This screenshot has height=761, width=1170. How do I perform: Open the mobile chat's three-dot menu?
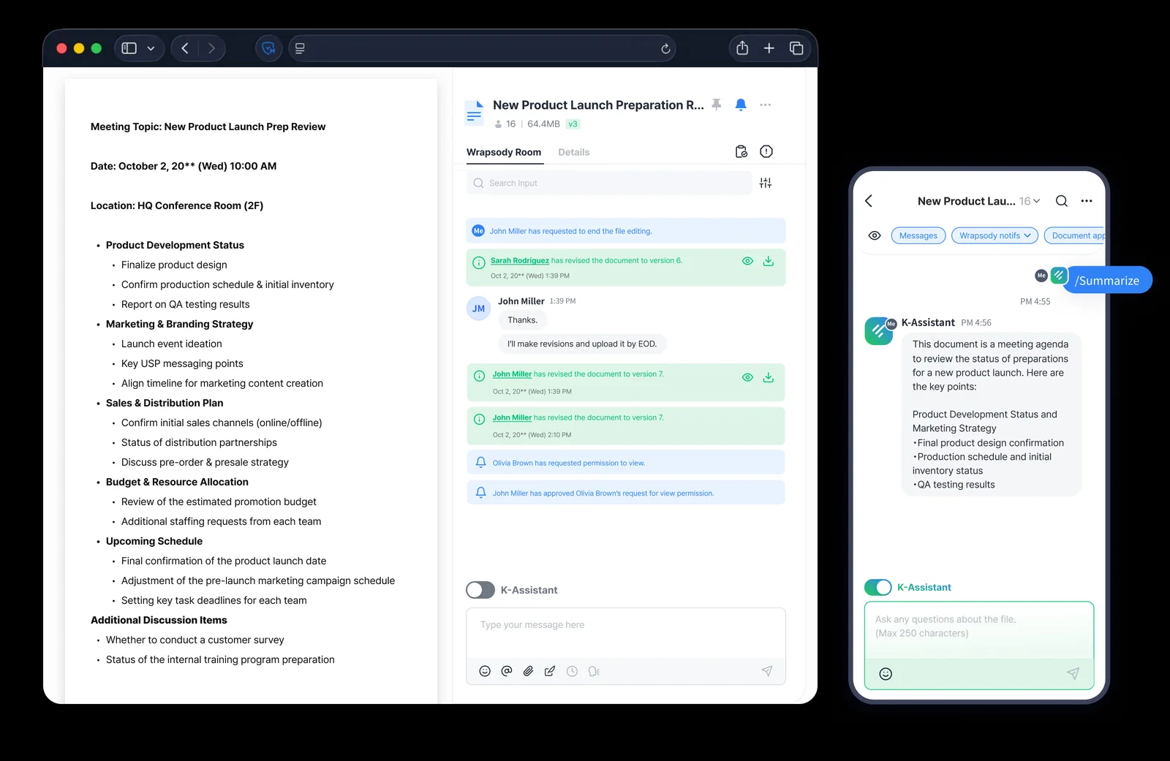(x=1087, y=201)
